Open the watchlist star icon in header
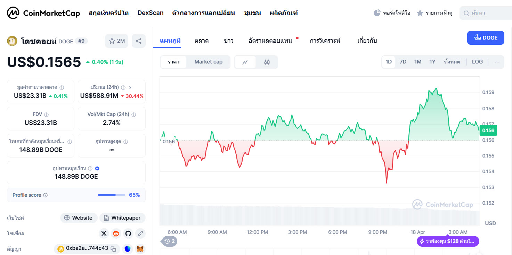Screen dimensions: 512x255 [420, 13]
